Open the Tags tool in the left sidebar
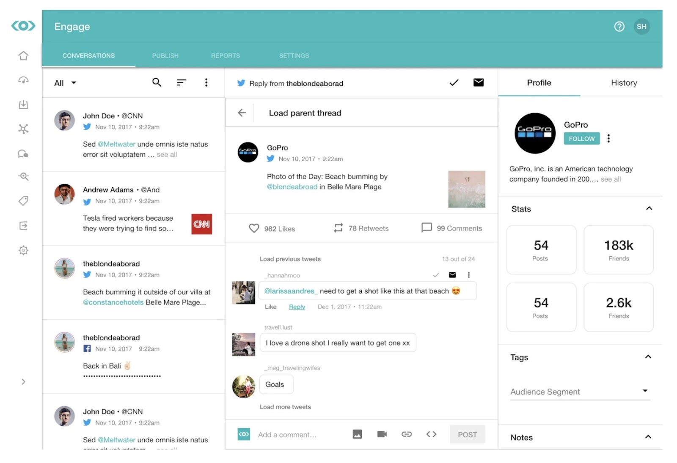This screenshot has width=677, height=463. pyautogui.click(x=23, y=201)
